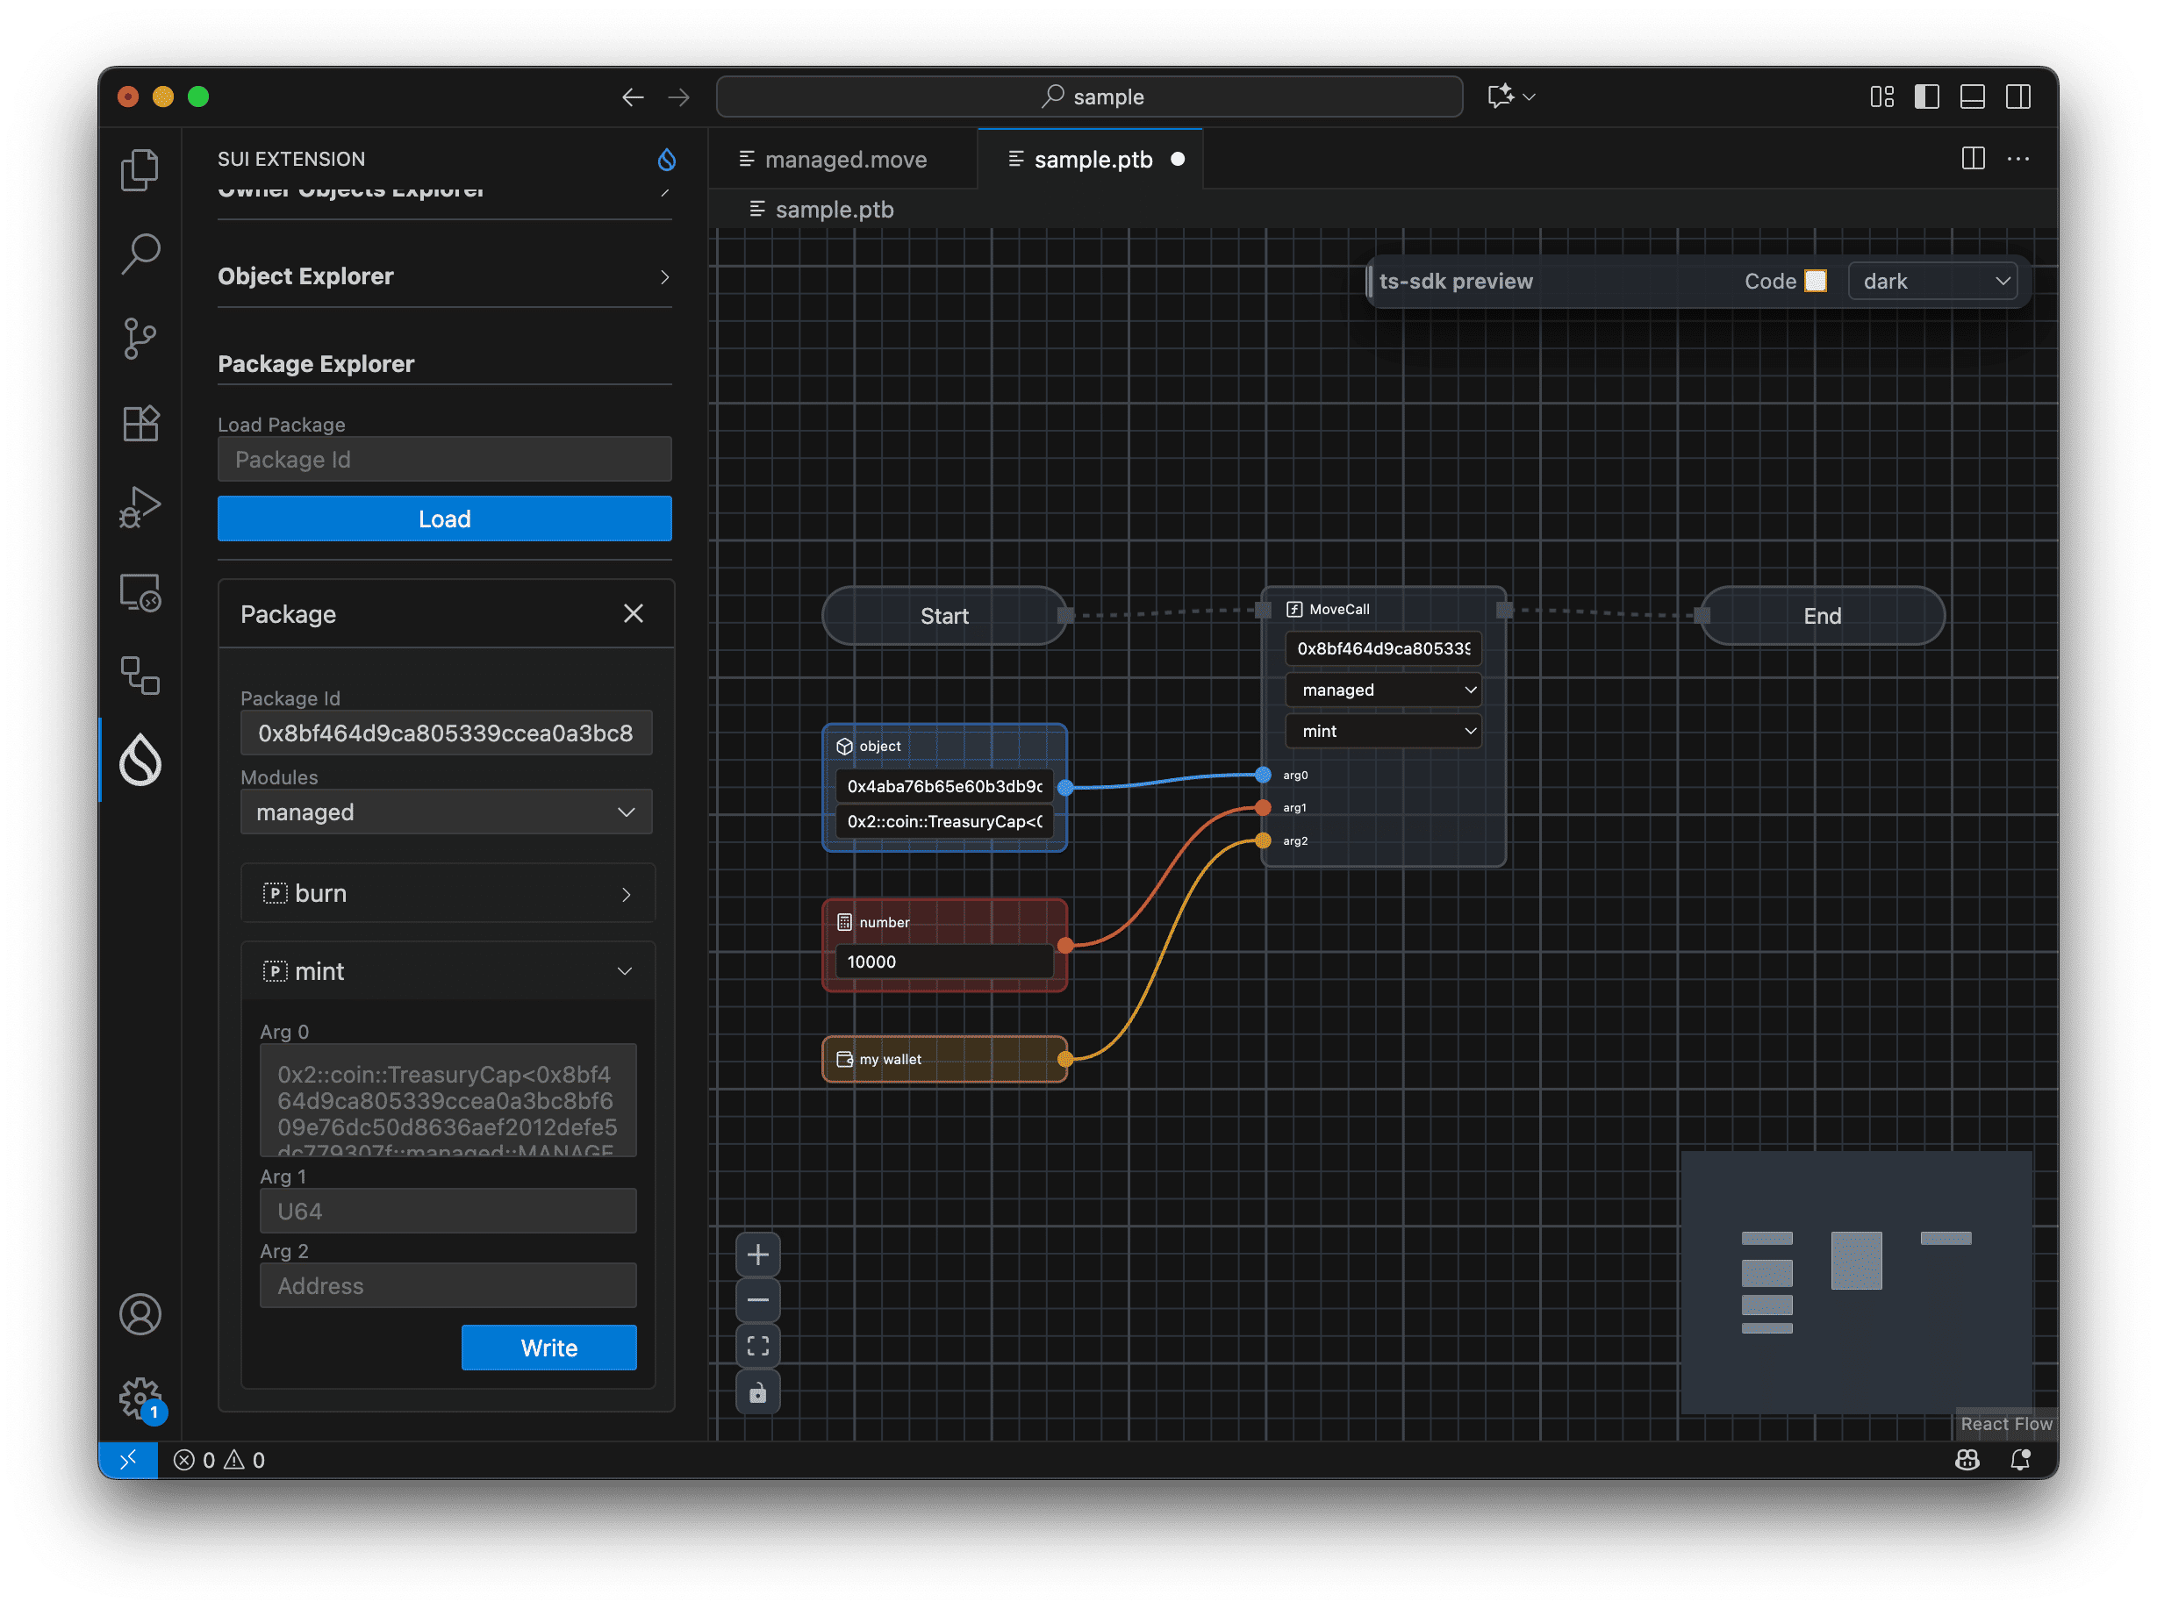This screenshot has height=1609, width=2157.
Task: Open the Source Control view
Action: (140, 338)
